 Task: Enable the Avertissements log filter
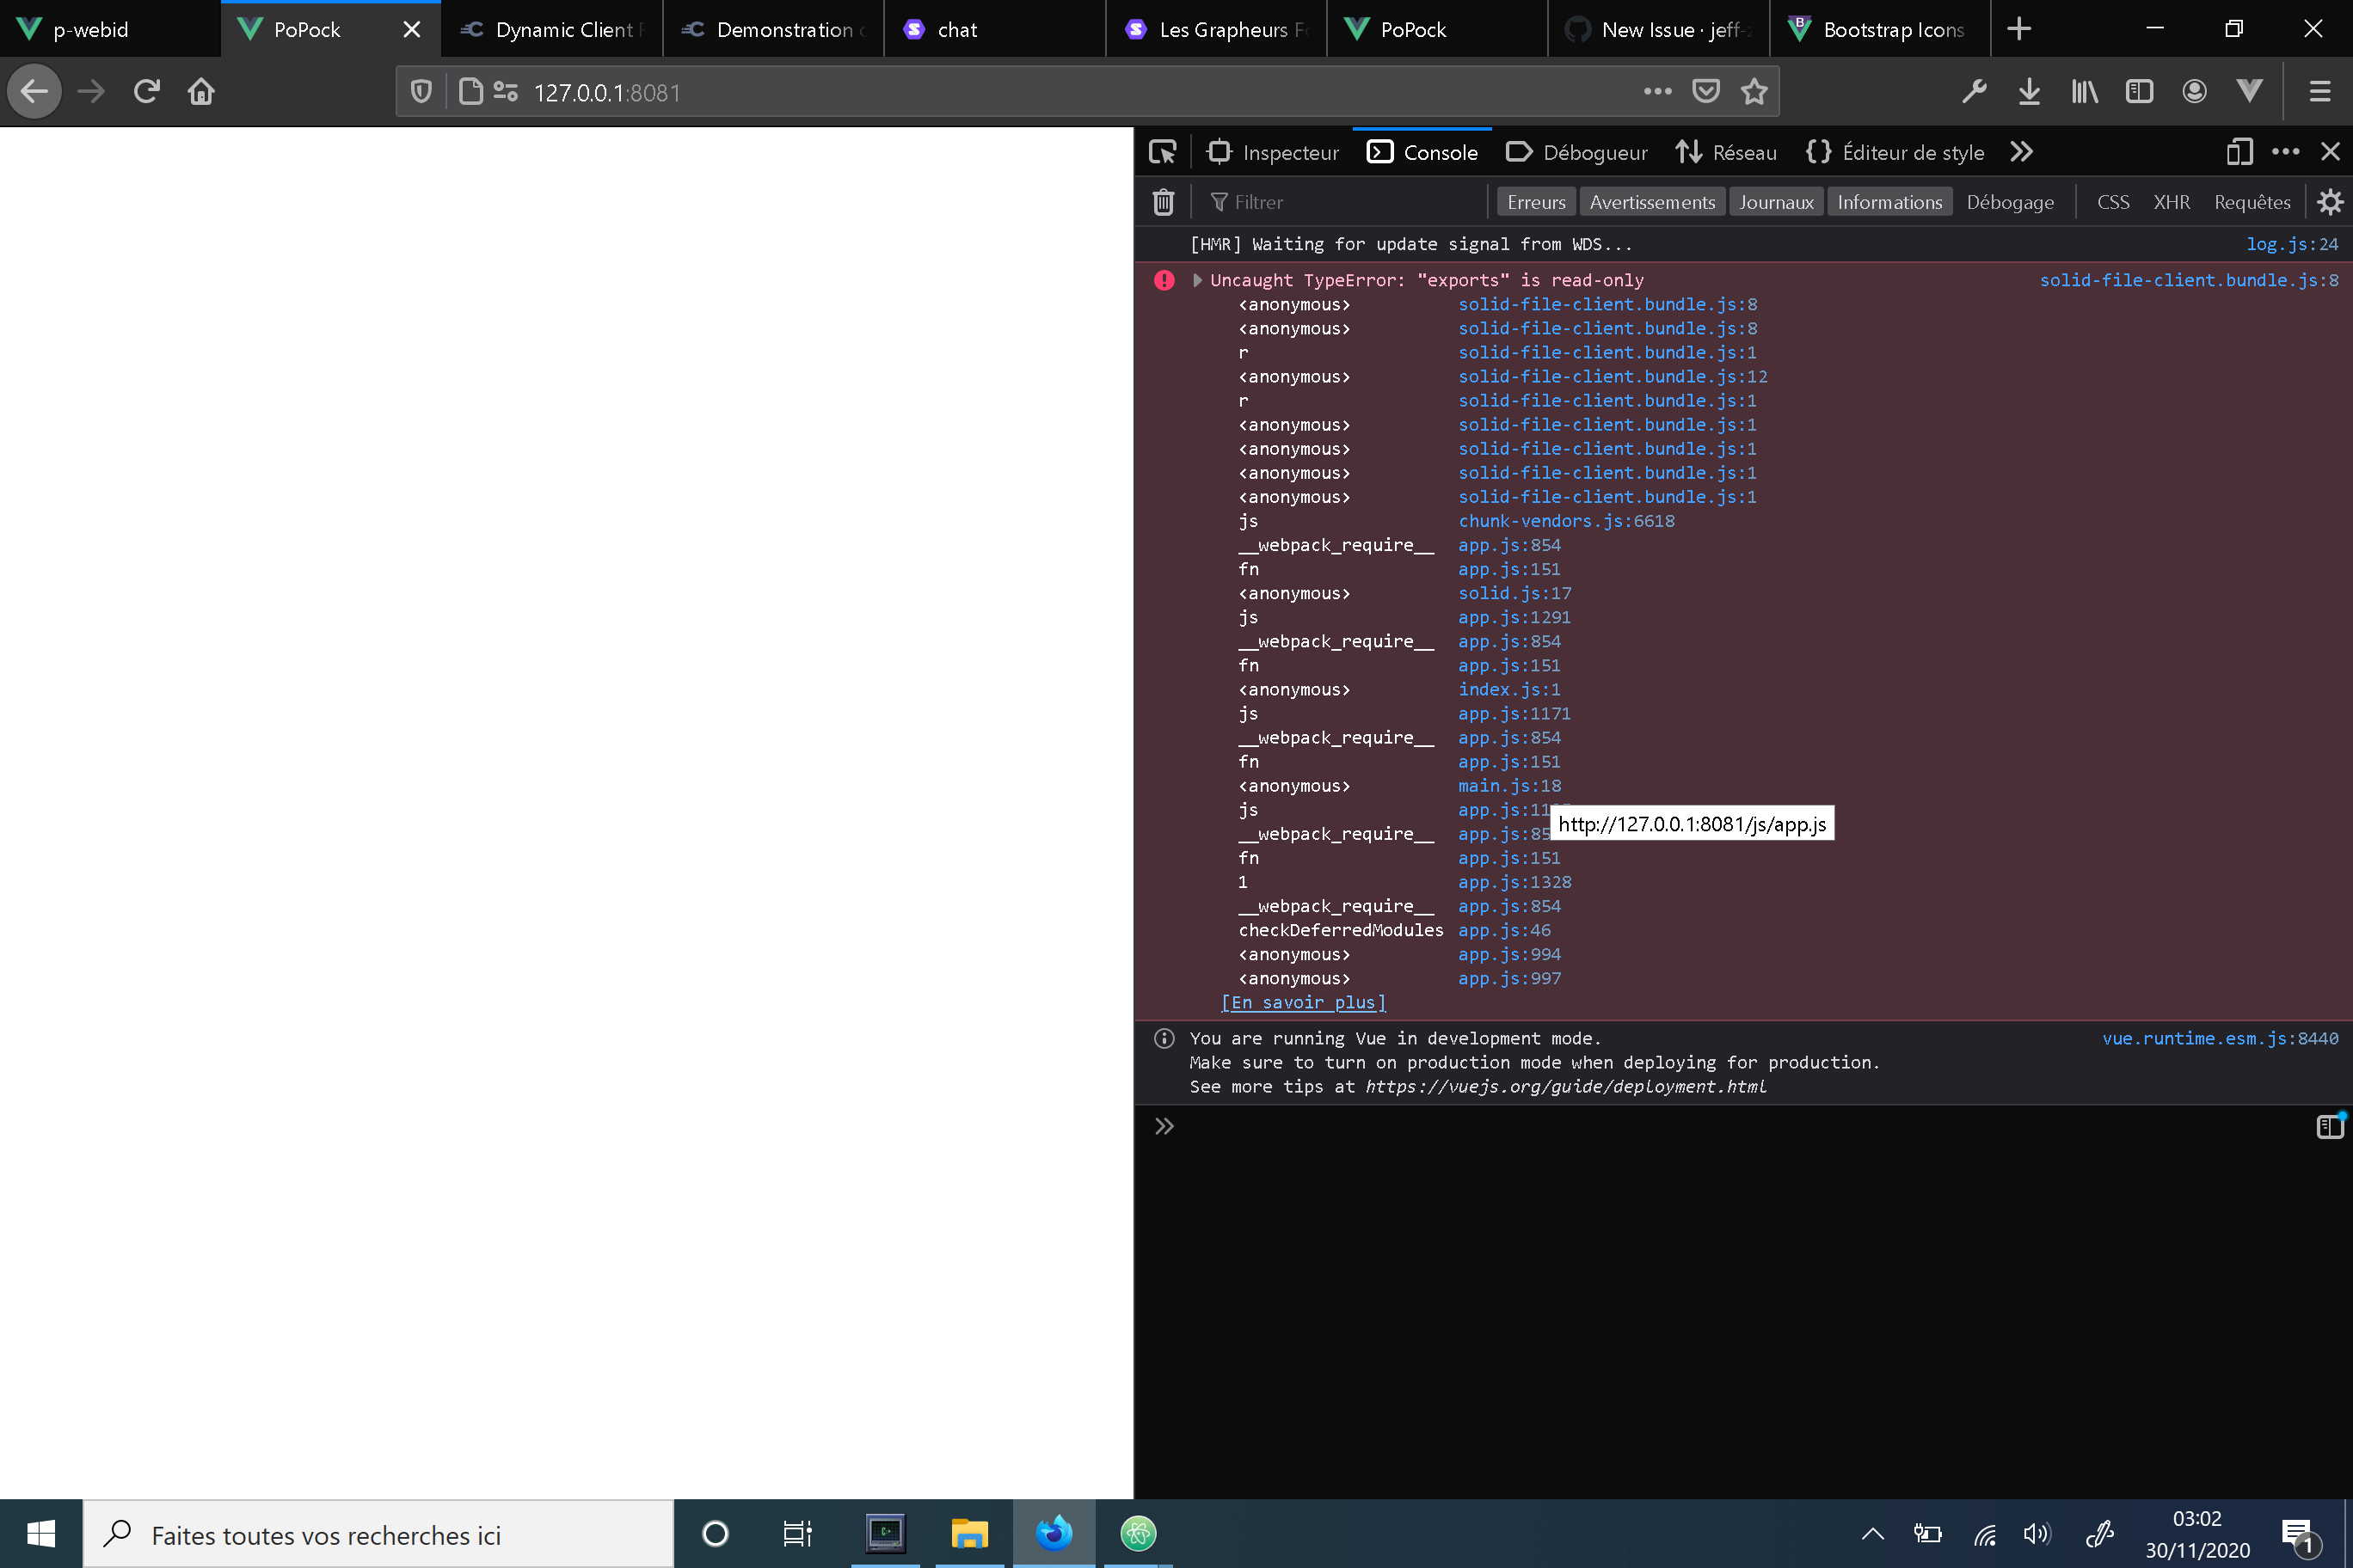click(x=1652, y=201)
